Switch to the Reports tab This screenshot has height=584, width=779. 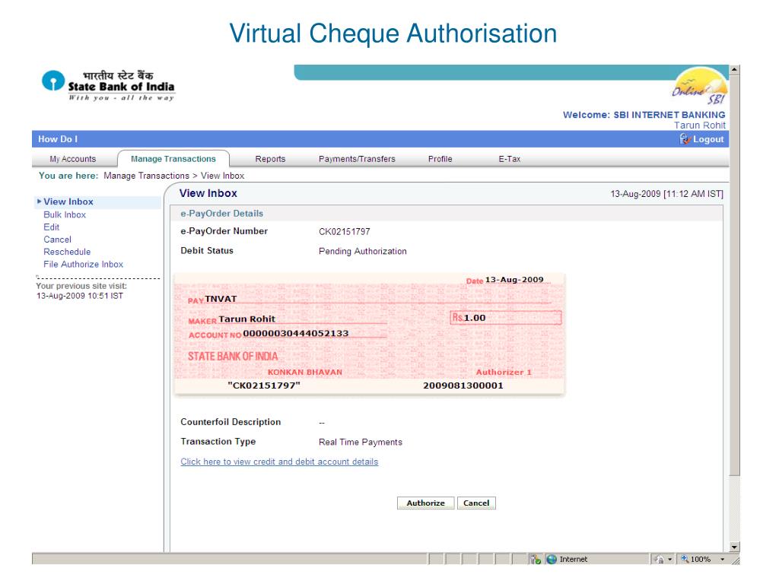coord(270,159)
